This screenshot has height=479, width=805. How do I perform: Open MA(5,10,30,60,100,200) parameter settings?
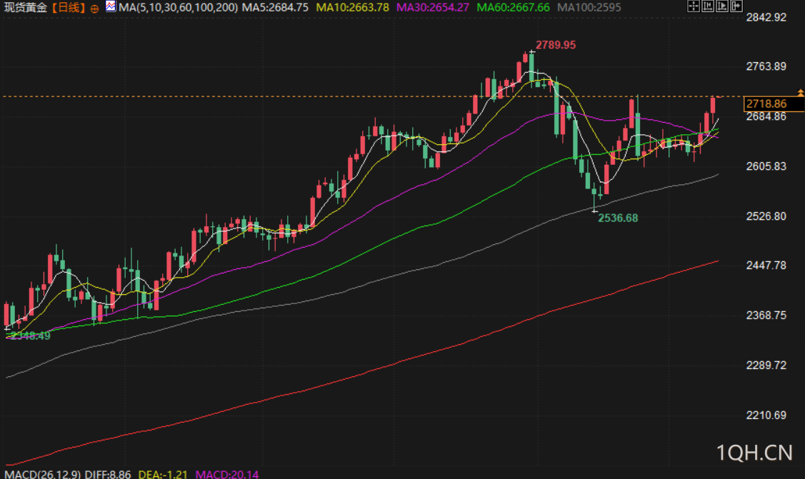(178, 8)
